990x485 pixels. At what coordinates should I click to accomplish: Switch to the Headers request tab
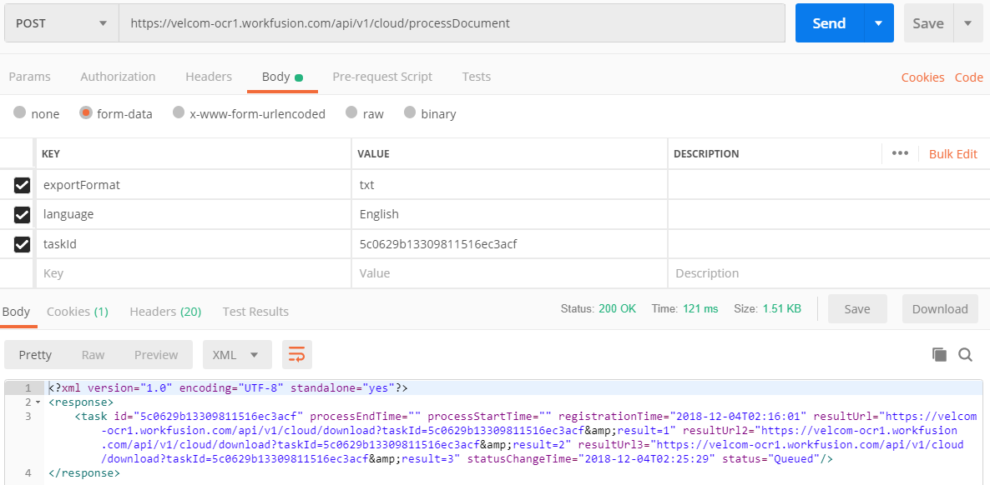(x=209, y=77)
